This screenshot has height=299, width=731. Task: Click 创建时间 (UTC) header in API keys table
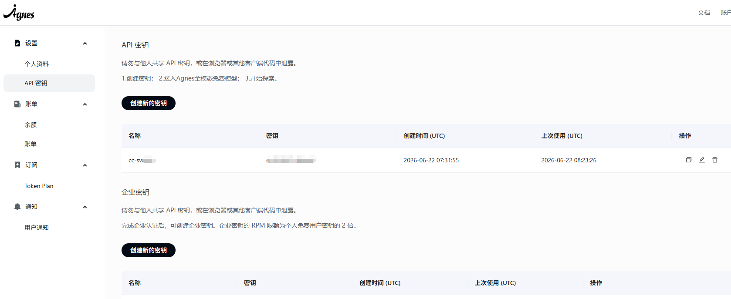(x=424, y=136)
